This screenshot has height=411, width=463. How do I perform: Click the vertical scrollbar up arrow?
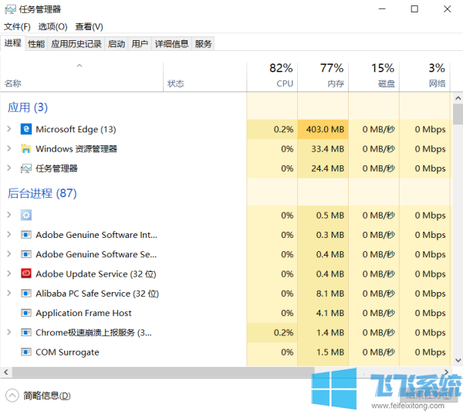[x=458, y=98]
